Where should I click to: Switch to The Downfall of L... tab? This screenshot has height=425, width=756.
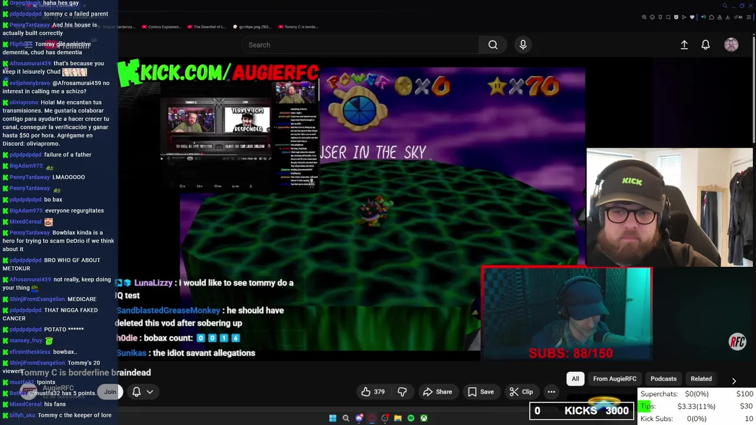tap(207, 27)
